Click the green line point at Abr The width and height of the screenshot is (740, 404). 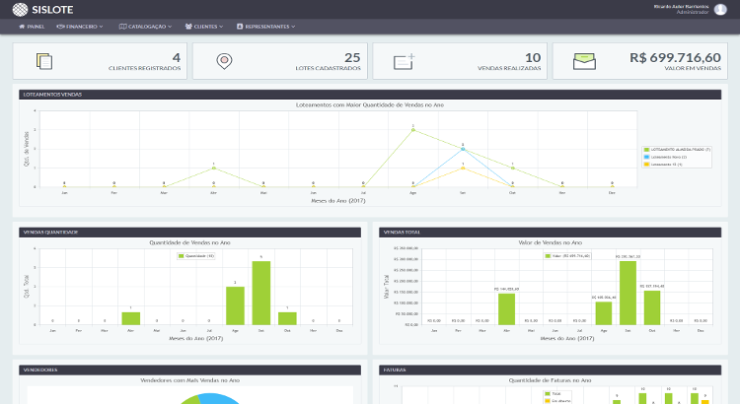pyautogui.click(x=214, y=168)
